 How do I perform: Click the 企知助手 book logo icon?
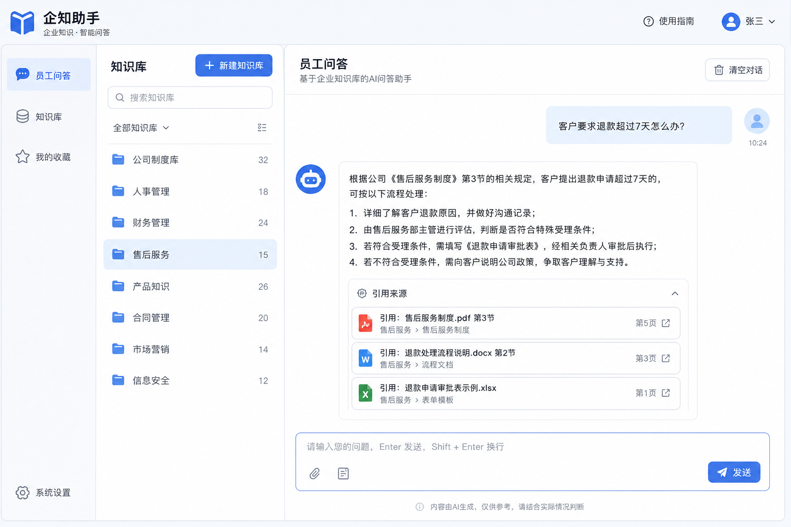point(22,23)
